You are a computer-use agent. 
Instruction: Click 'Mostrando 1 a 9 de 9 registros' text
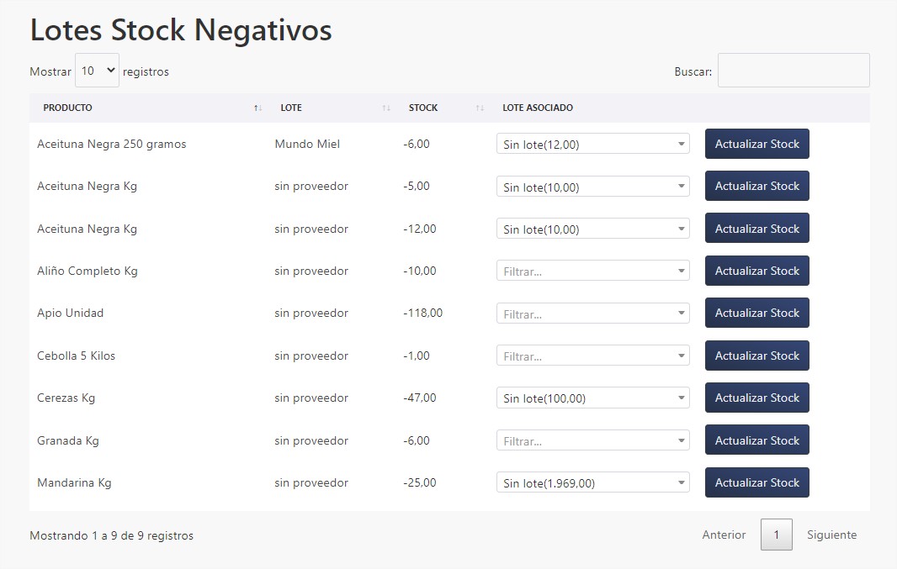click(112, 535)
